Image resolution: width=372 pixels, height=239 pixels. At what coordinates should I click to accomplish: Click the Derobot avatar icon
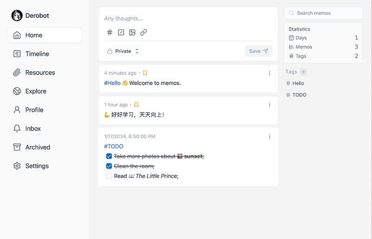click(x=17, y=15)
